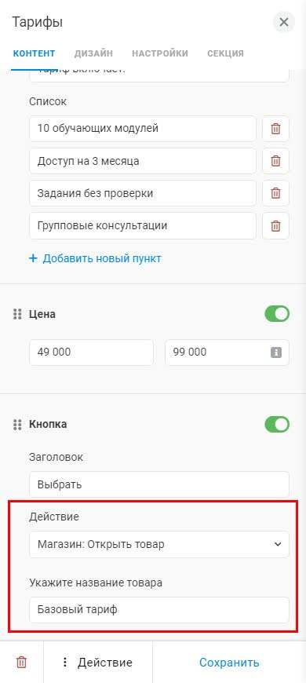
Task: Disable the Кнопка toggle switch
Action: pos(277,424)
